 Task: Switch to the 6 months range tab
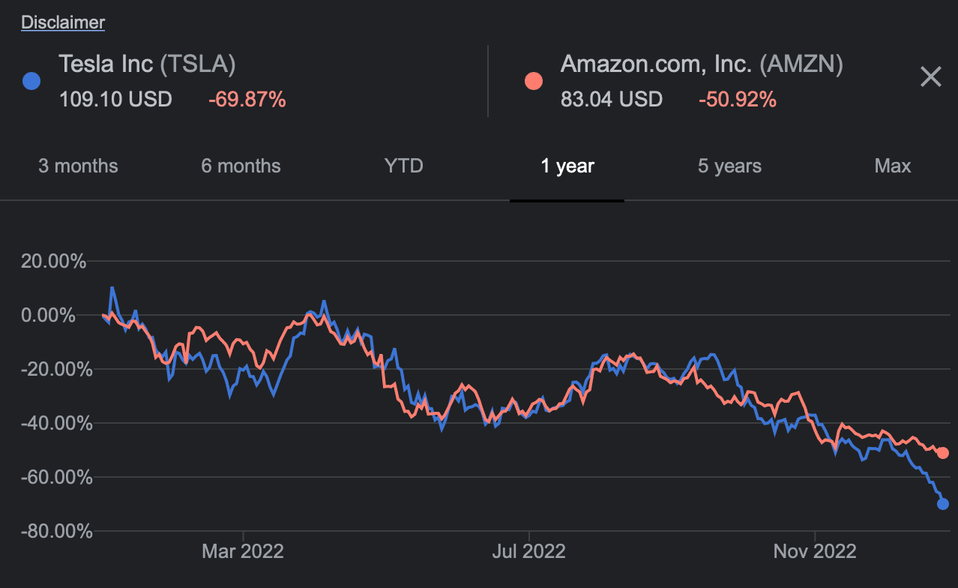pos(240,166)
